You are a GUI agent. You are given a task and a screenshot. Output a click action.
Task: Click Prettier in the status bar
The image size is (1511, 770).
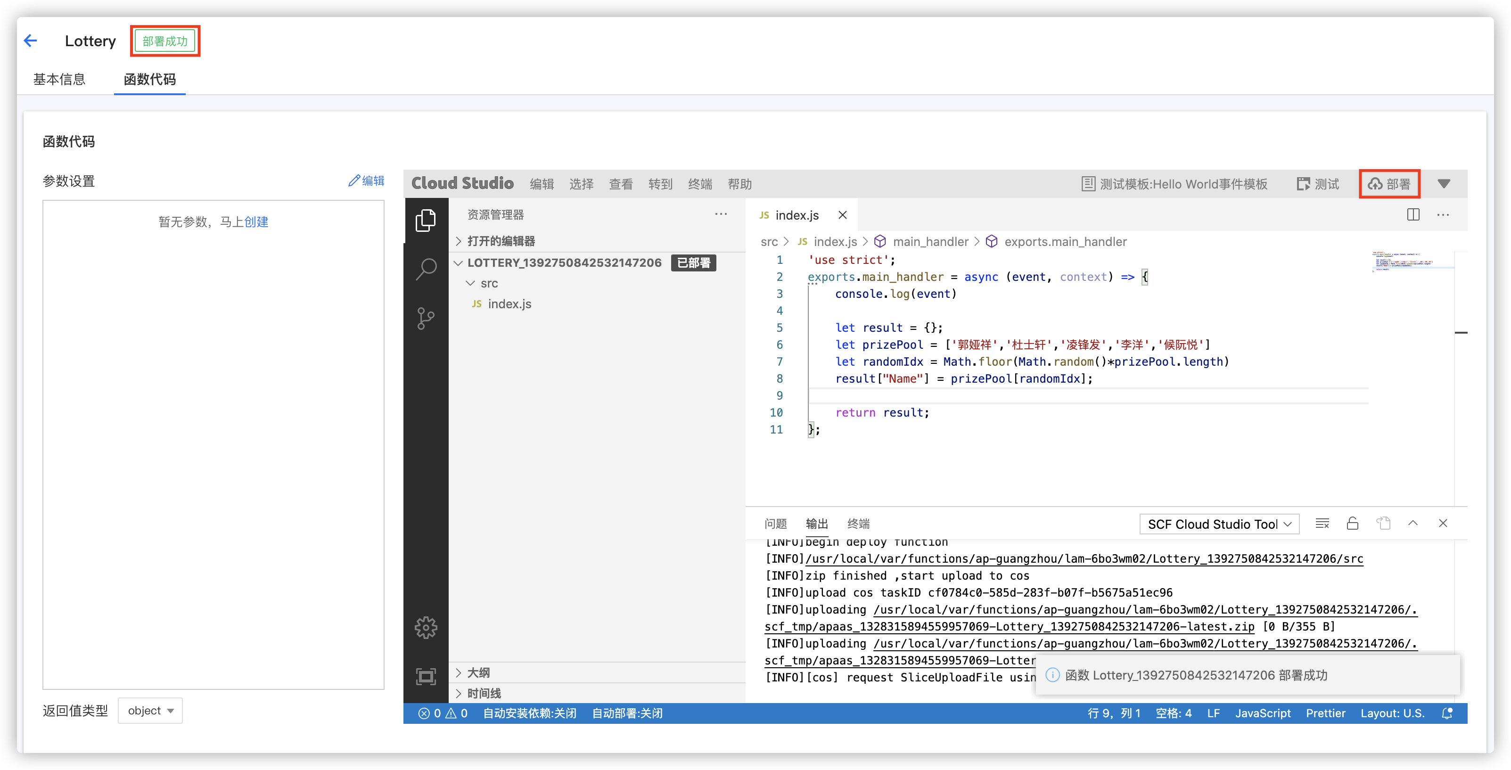point(1325,713)
